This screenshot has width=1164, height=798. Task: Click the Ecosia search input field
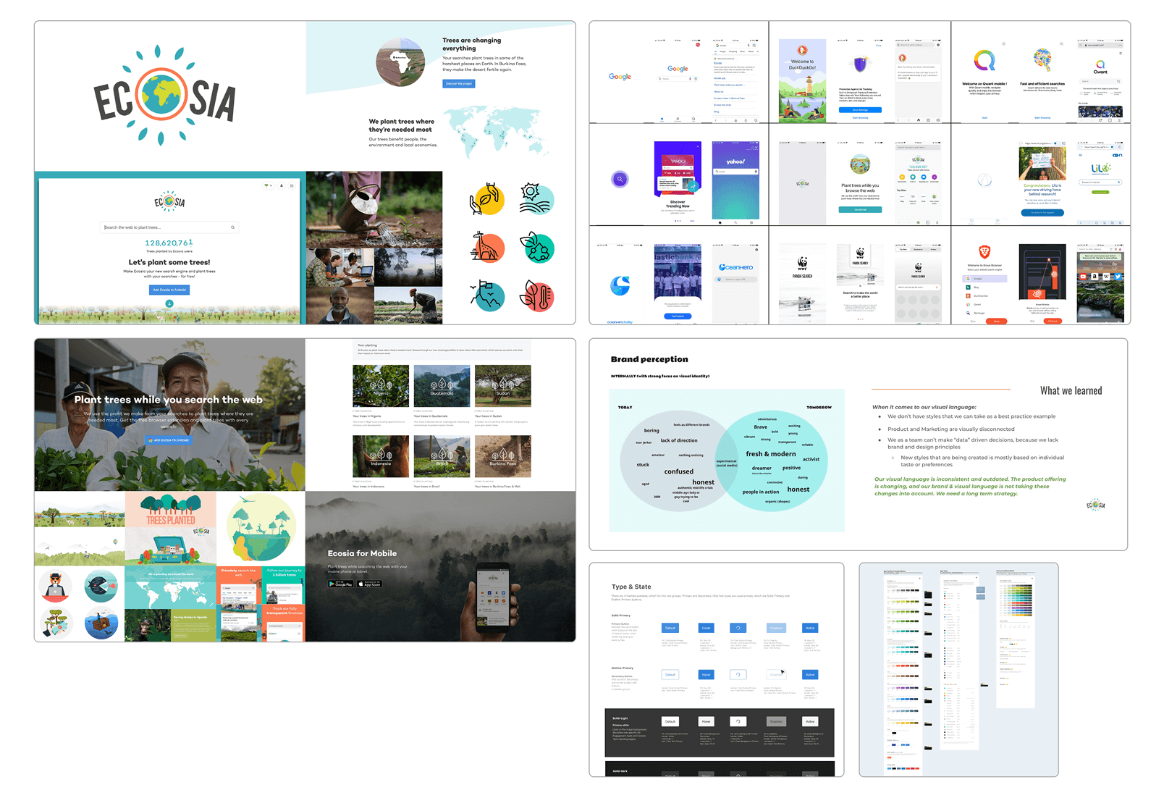point(169,227)
